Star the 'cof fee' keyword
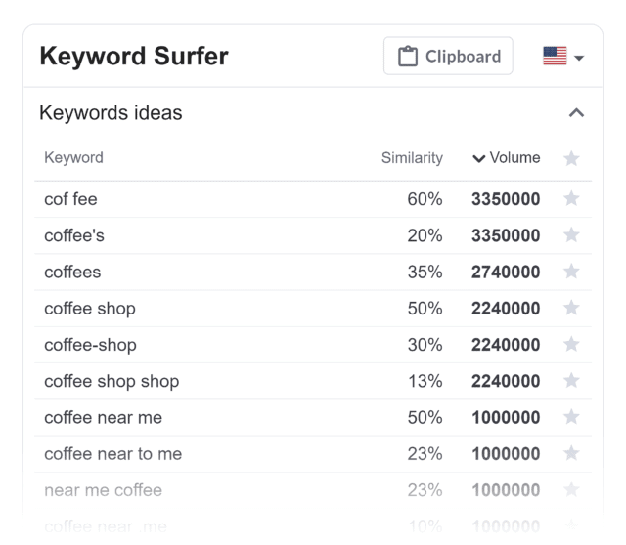This screenshot has width=626, height=545. (x=571, y=198)
